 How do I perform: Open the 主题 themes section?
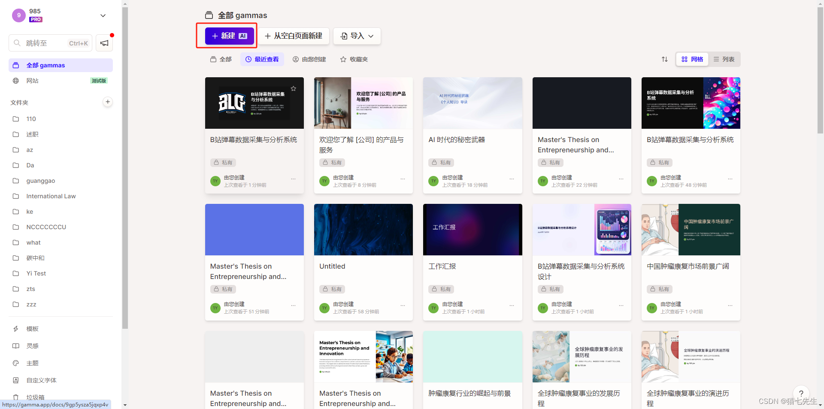click(x=61, y=363)
